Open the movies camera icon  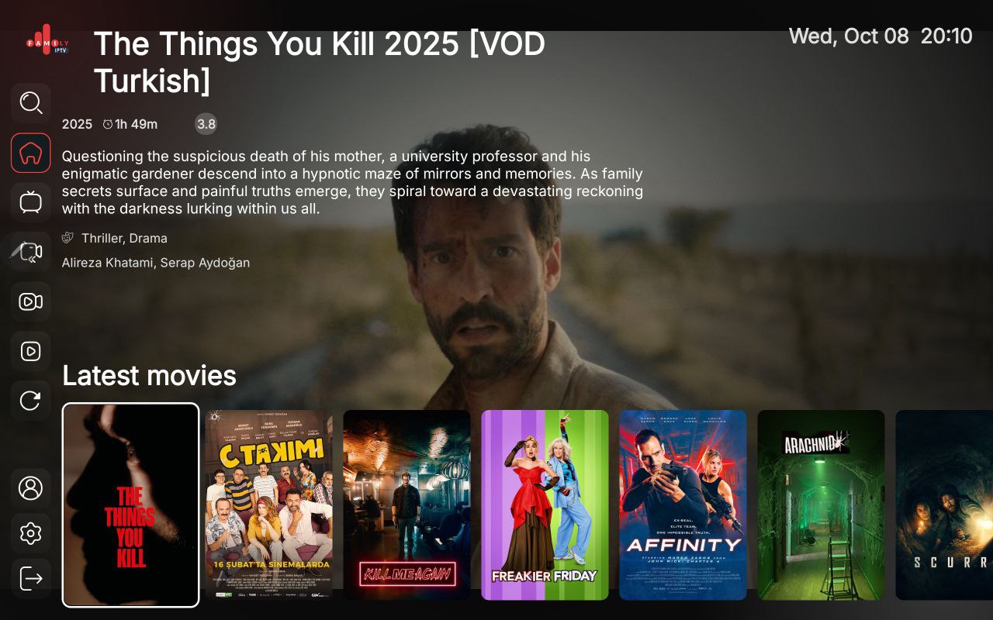click(x=31, y=301)
